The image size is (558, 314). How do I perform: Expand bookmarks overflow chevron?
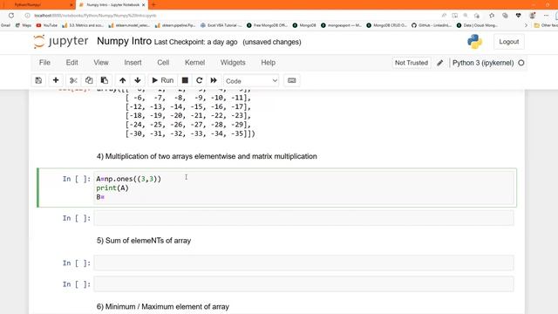[526, 25]
